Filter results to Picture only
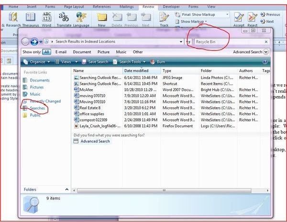 click(x=103, y=52)
